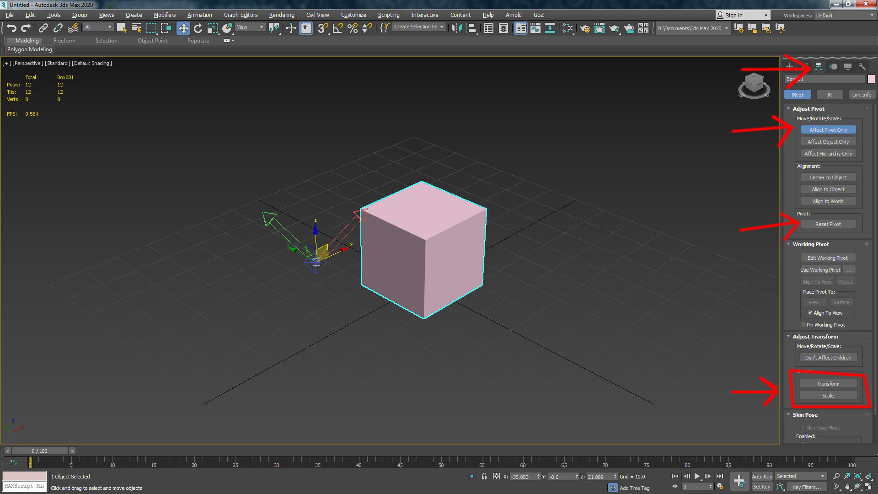This screenshot has height=494, width=878.
Task: Activate the Select and Link tool
Action: (43, 28)
